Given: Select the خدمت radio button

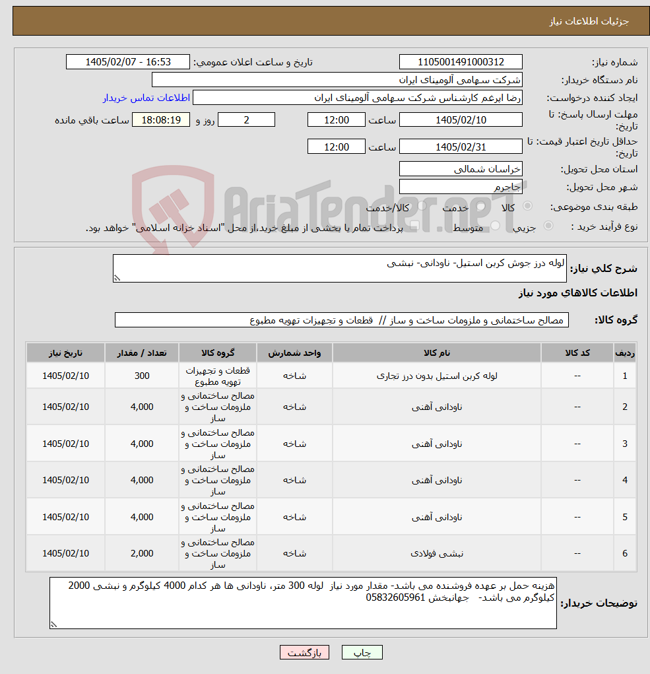Looking at the screenshot, I should (481, 207).
